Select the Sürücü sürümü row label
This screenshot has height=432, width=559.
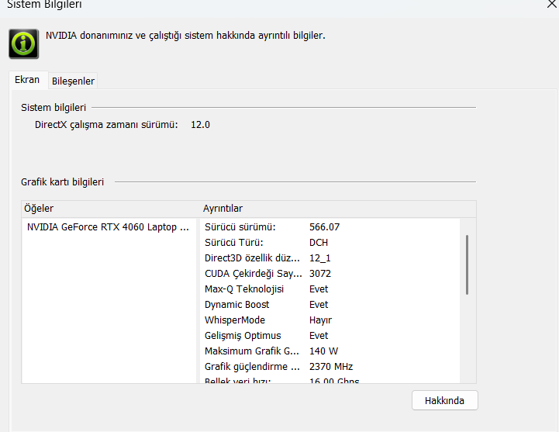point(240,227)
